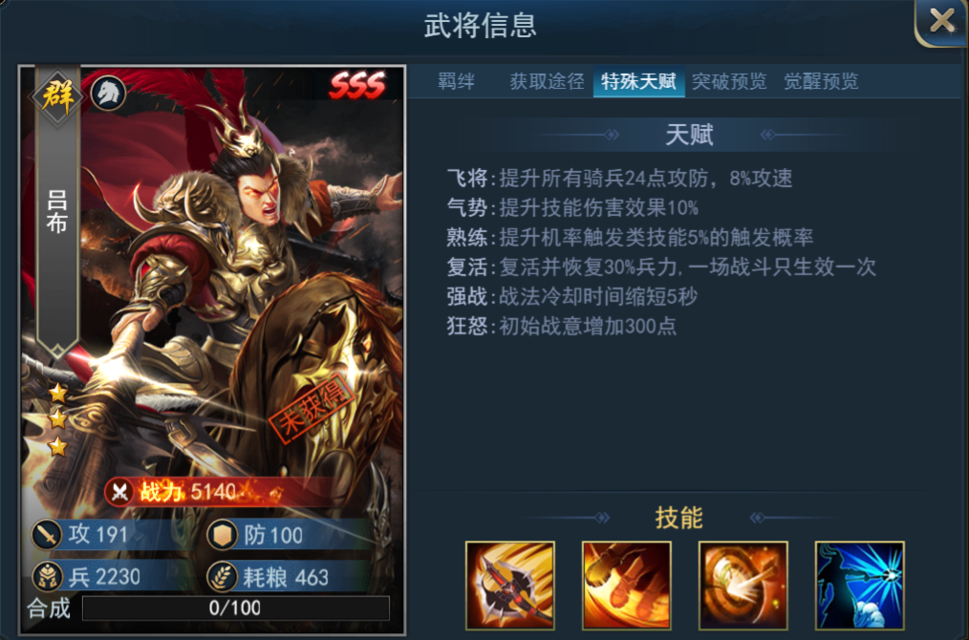This screenshot has width=969, height=640.
Task: Click the wheat grain cost icon
Action: [223, 577]
